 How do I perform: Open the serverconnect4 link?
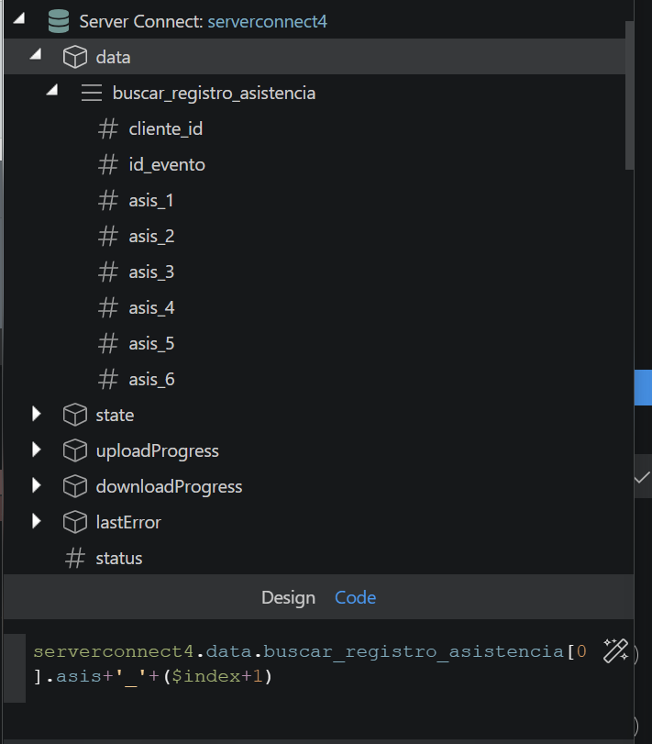[x=266, y=19]
